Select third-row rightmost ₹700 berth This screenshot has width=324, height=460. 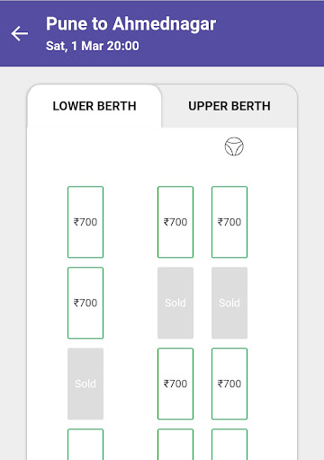coord(229,384)
